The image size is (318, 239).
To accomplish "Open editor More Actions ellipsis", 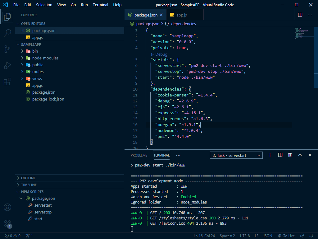I will point(310,15).
